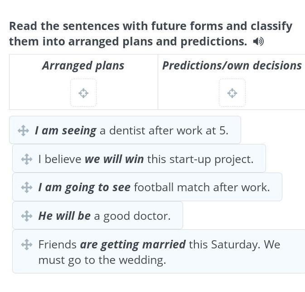Click the bold phrase "we will win"
Screen dimensions: 305x292
coord(114,159)
